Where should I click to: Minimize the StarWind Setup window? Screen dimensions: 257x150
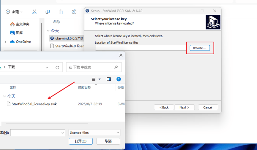pos(190,11)
